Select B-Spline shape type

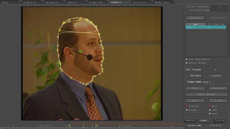[x=187, y=106]
